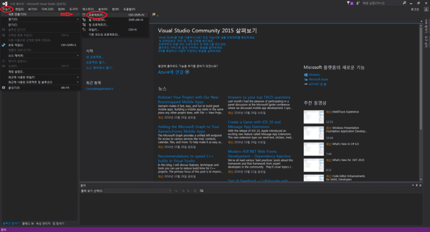Click the user account avatar icon
The image size is (430, 232).
pyautogui.click(x=426, y=9)
